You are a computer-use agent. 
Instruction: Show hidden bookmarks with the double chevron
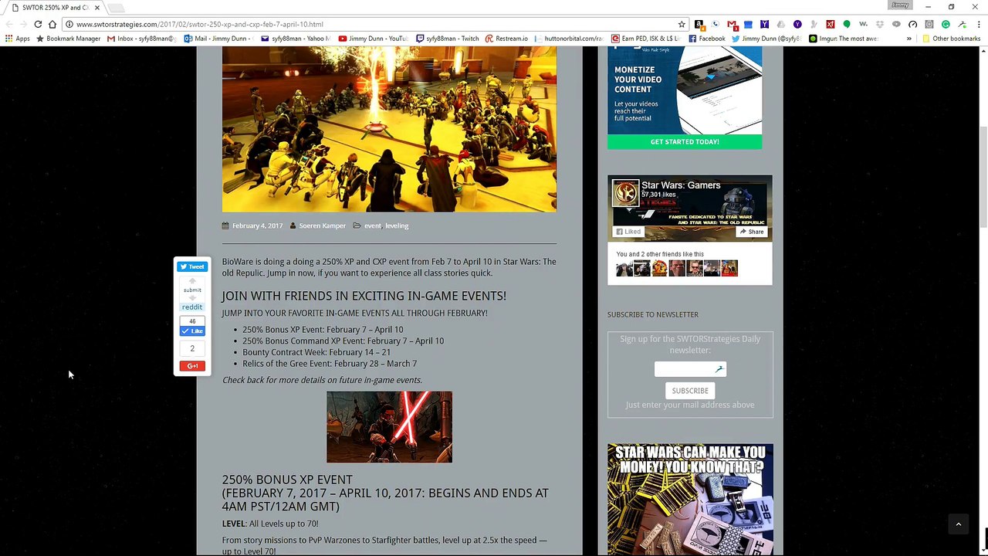pos(909,39)
